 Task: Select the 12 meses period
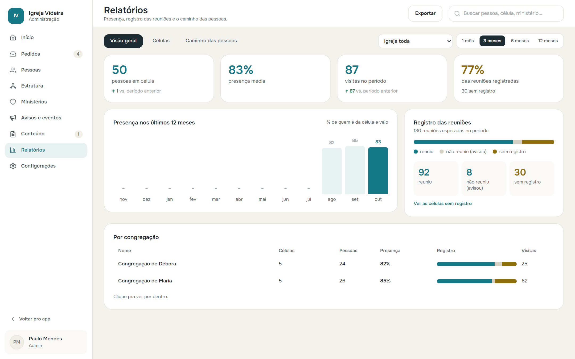(x=548, y=41)
